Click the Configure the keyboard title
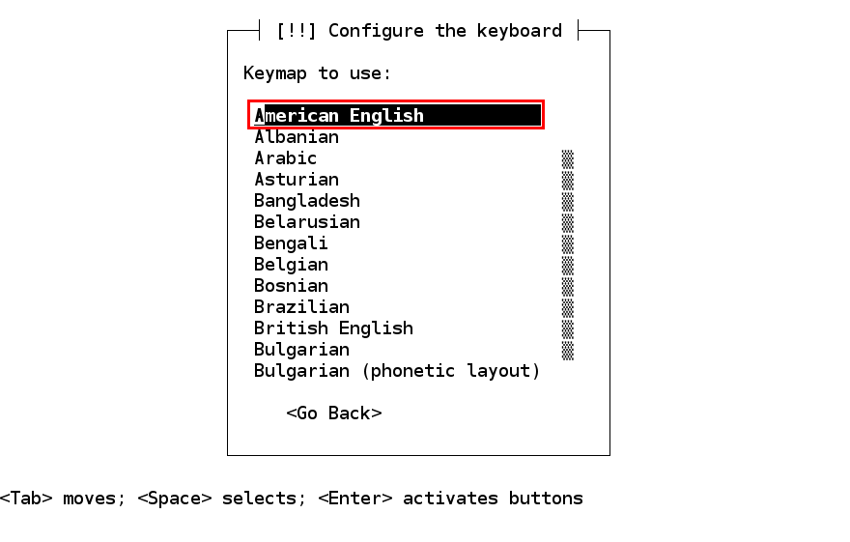The image size is (850, 542). [418, 31]
